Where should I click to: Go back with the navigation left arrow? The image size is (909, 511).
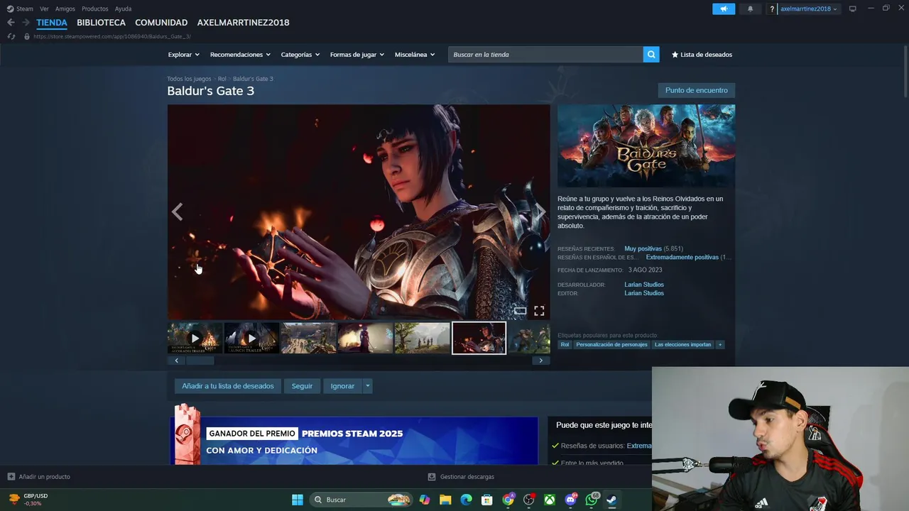pos(11,23)
